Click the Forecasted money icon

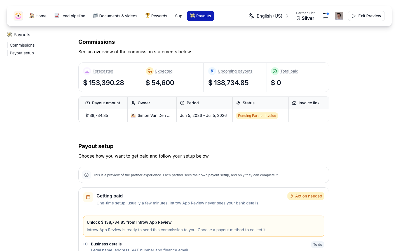[87, 71]
